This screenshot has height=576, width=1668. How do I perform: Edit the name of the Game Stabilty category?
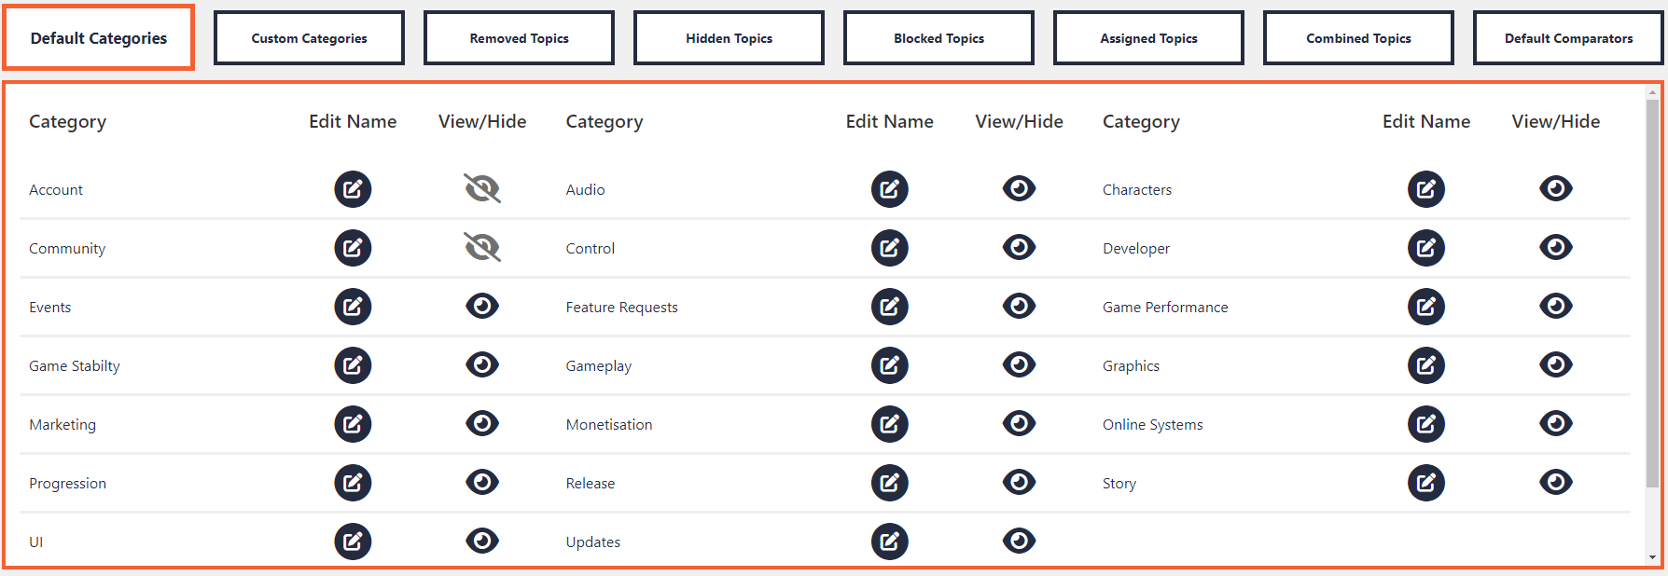353,365
